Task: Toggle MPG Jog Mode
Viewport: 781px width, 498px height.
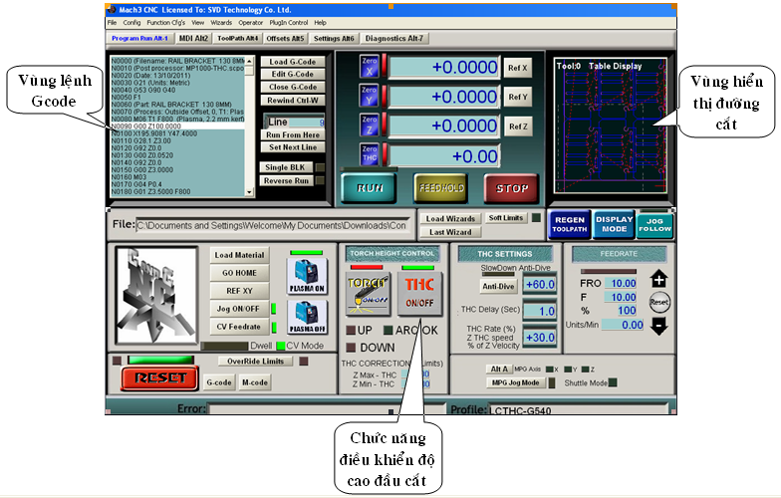Action: pos(516,382)
